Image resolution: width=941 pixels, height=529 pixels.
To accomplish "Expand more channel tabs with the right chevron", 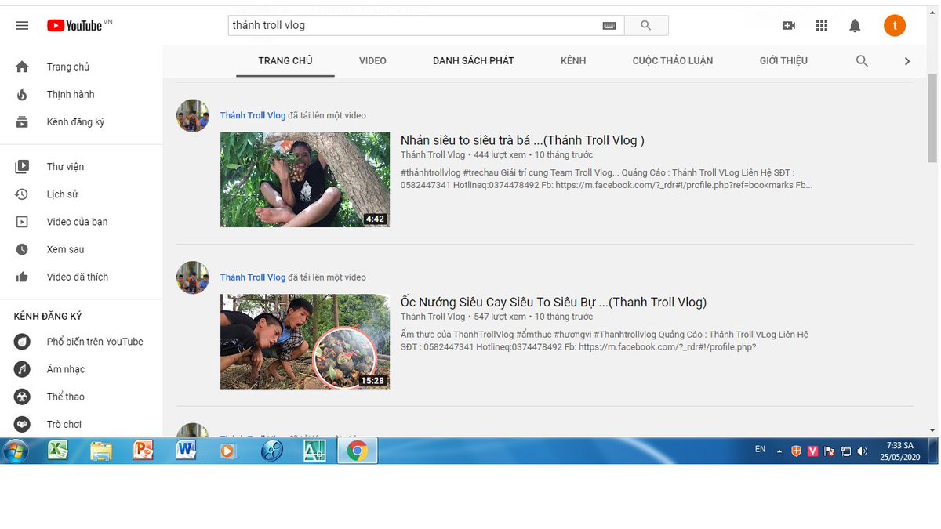I will pos(907,60).
